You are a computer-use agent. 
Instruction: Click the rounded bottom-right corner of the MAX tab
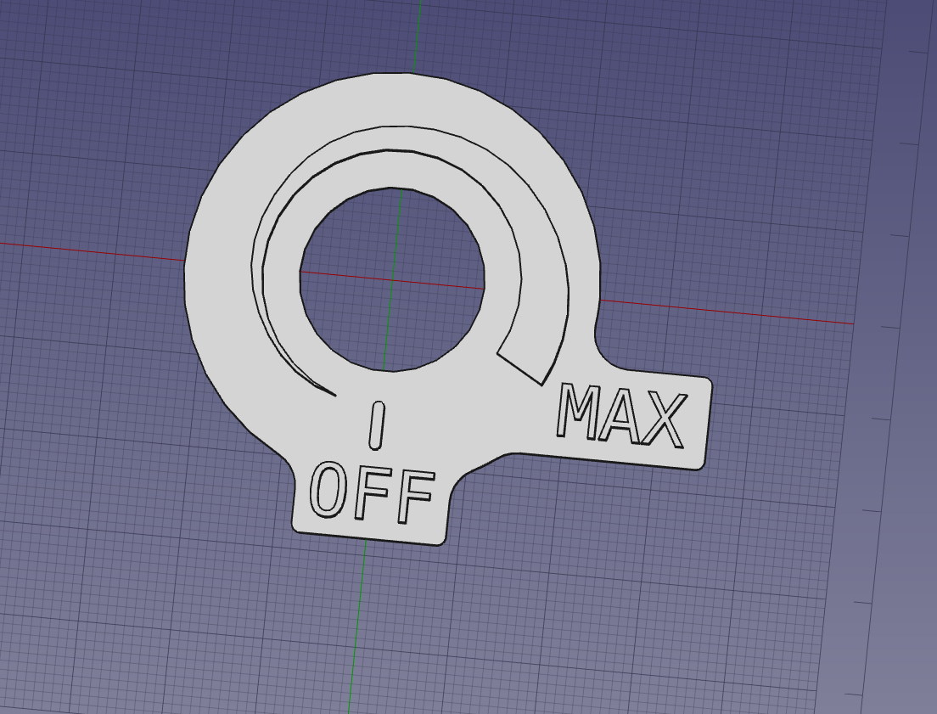(701, 464)
